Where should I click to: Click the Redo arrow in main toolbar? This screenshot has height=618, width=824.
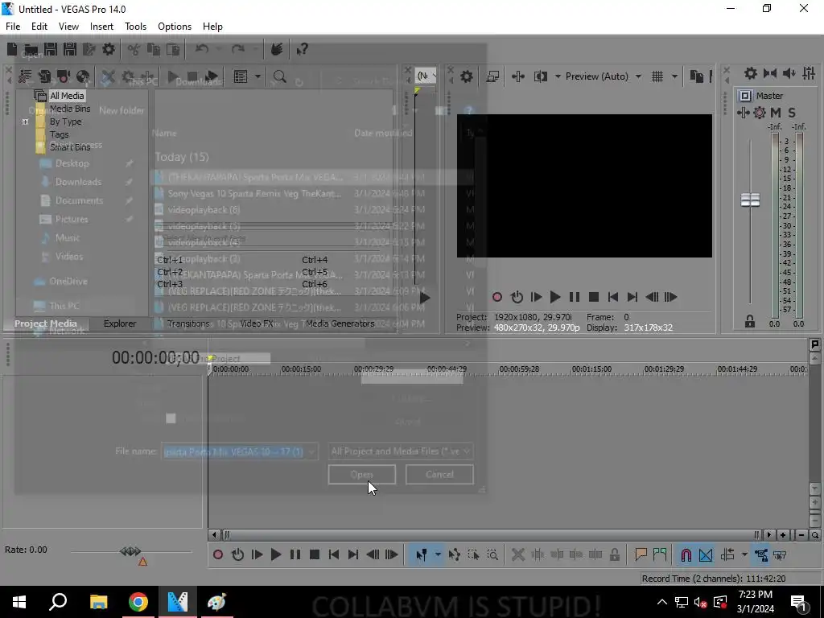point(238,49)
